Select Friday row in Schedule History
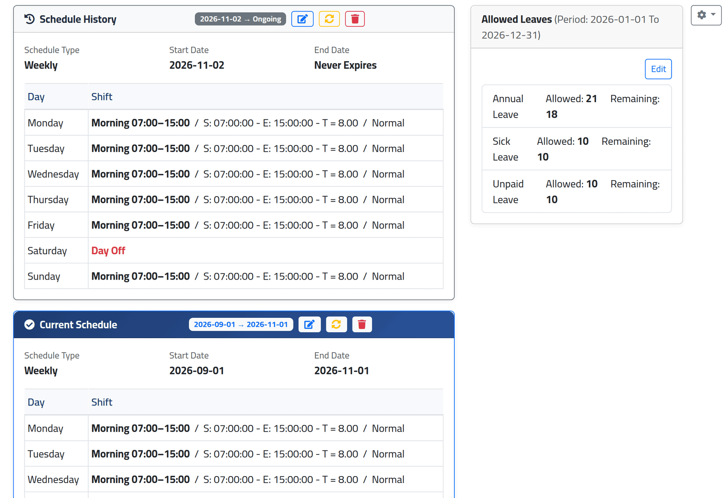Screen dimensions: 727x498 point(234,225)
